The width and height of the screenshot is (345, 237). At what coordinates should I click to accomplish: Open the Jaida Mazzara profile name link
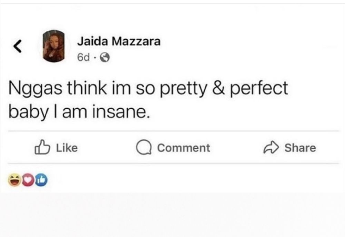[119, 41]
